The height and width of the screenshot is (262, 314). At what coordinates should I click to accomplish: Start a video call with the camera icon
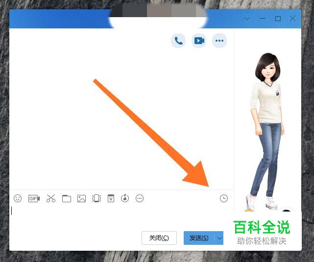pyautogui.click(x=199, y=41)
